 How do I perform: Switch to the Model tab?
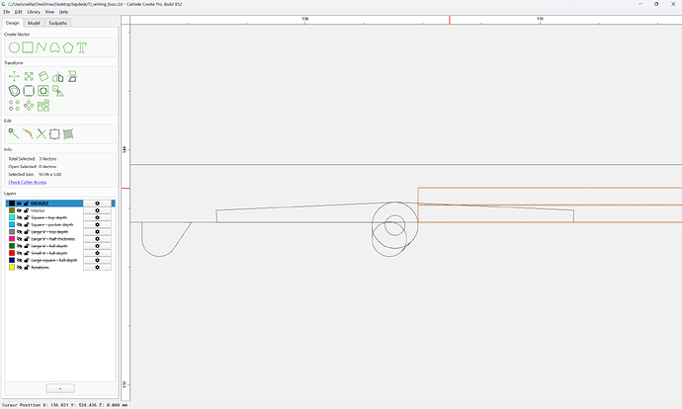(34, 23)
